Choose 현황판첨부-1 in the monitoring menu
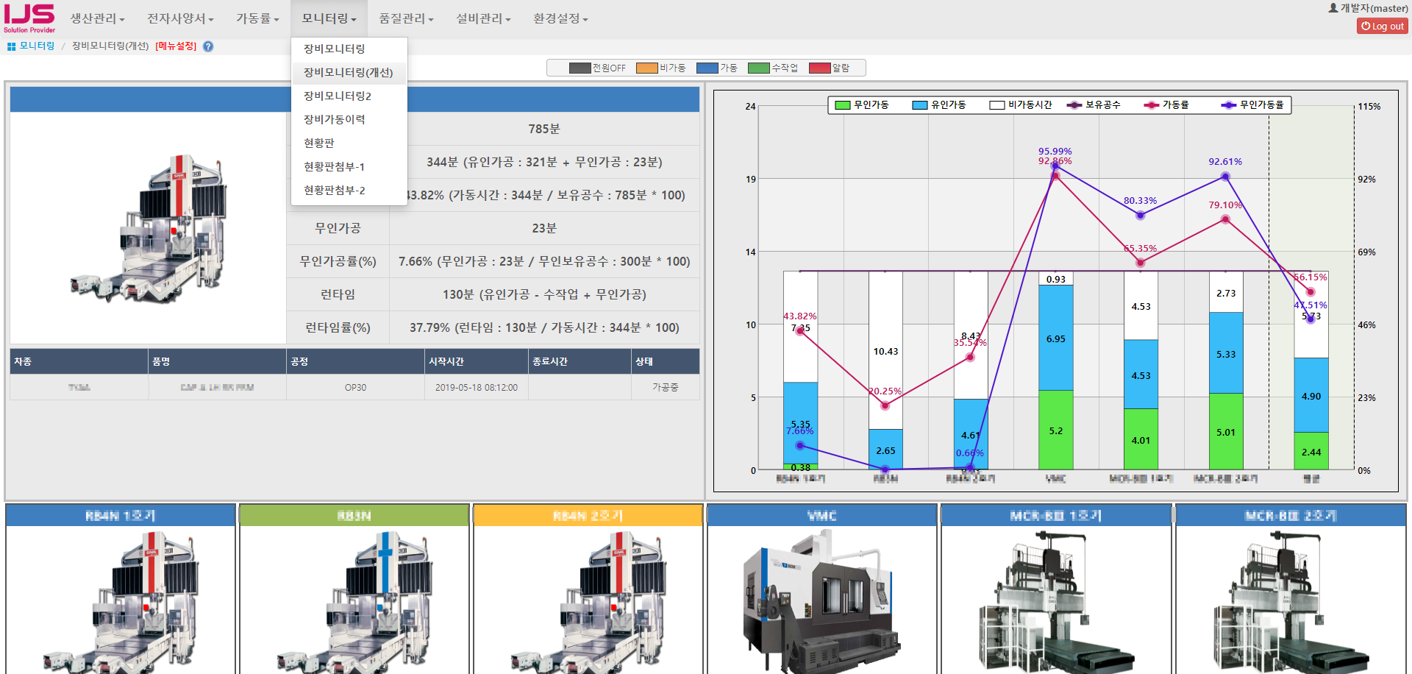This screenshot has width=1412, height=674. [x=335, y=166]
